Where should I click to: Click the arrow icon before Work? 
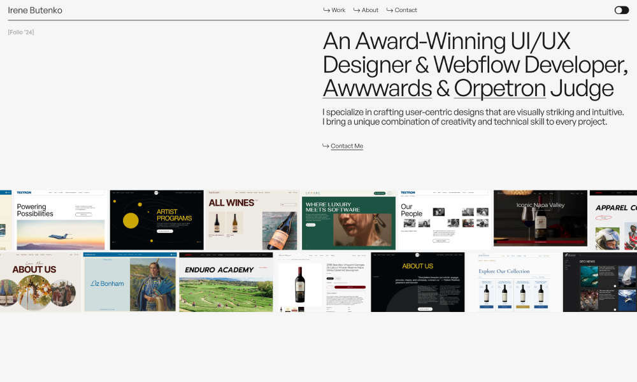[327, 10]
